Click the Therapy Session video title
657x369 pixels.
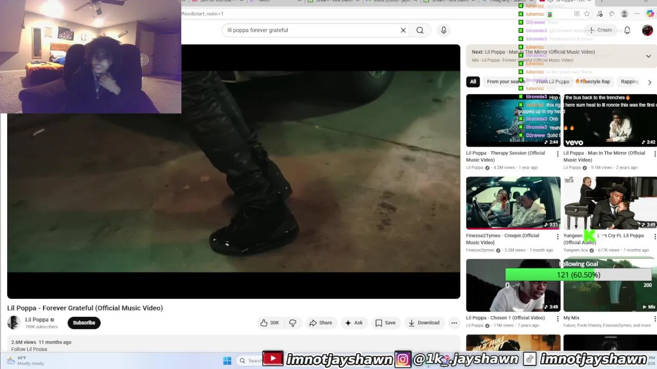(x=506, y=156)
